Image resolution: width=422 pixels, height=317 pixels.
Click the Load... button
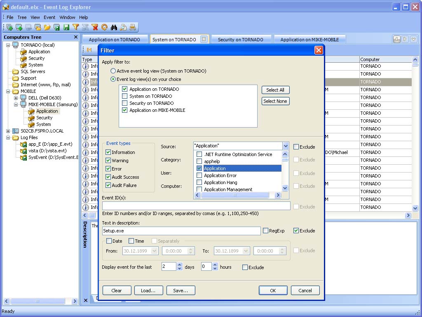point(148,291)
